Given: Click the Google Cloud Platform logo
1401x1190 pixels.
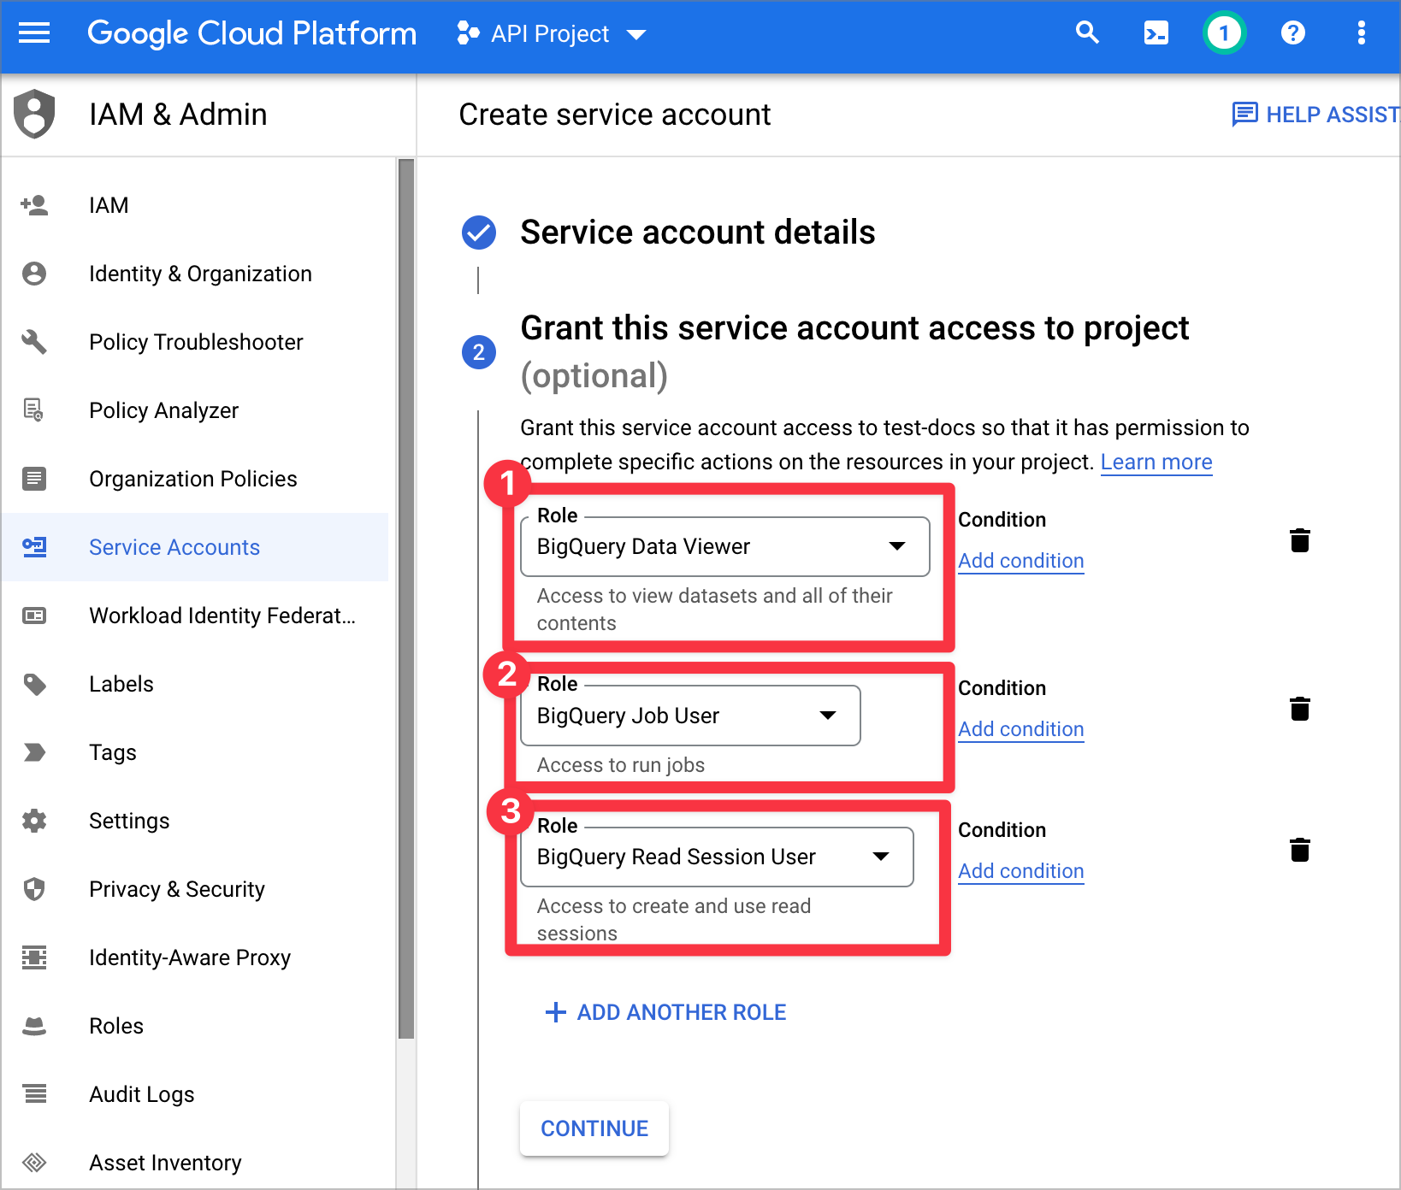Looking at the screenshot, I should coord(252,33).
